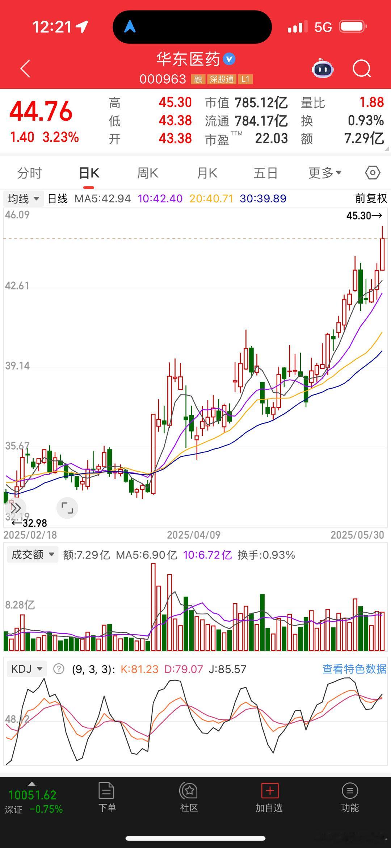Tap the MA5:42.94 label
This screenshot has width=391, height=848.
[102, 199]
